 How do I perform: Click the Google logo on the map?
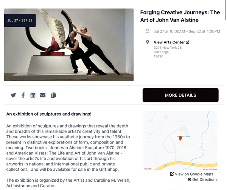pos(148,168)
